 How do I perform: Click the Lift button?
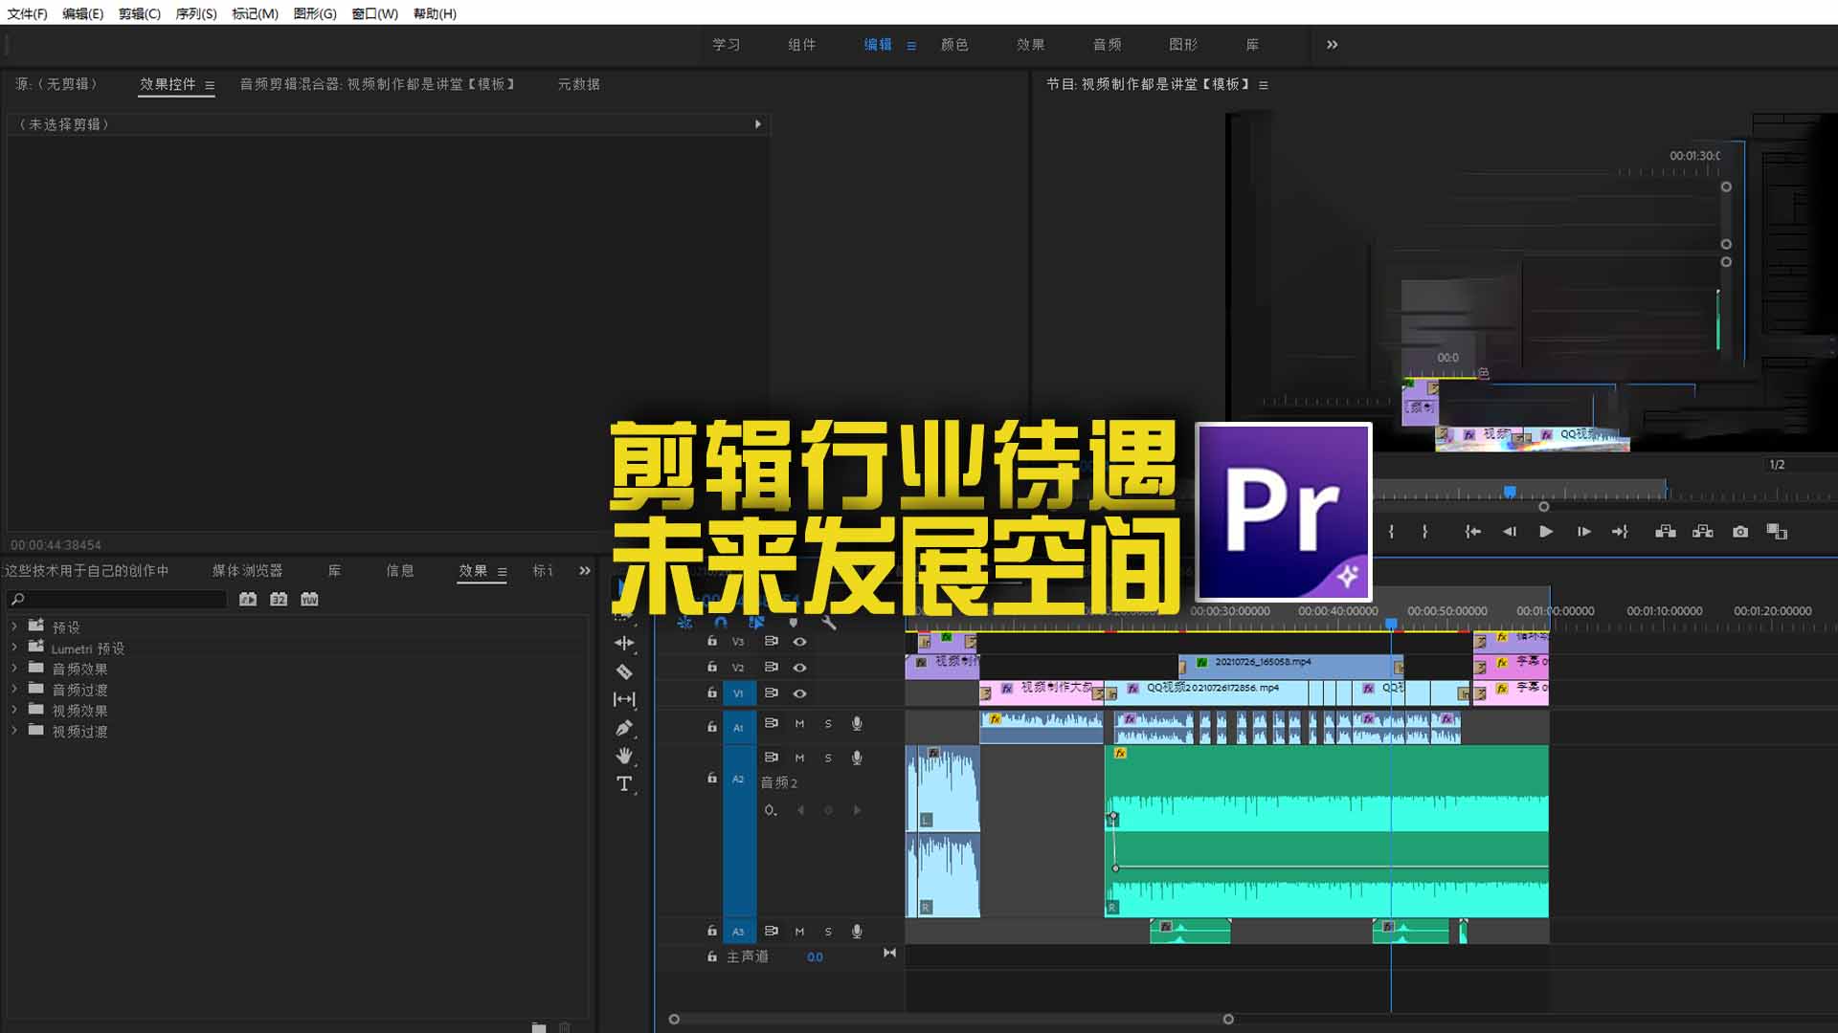click(x=1666, y=532)
